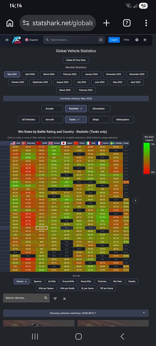Tap the Android home button
Viewport: 156px width, 346px height.
pyautogui.click(x=78, y=337)
